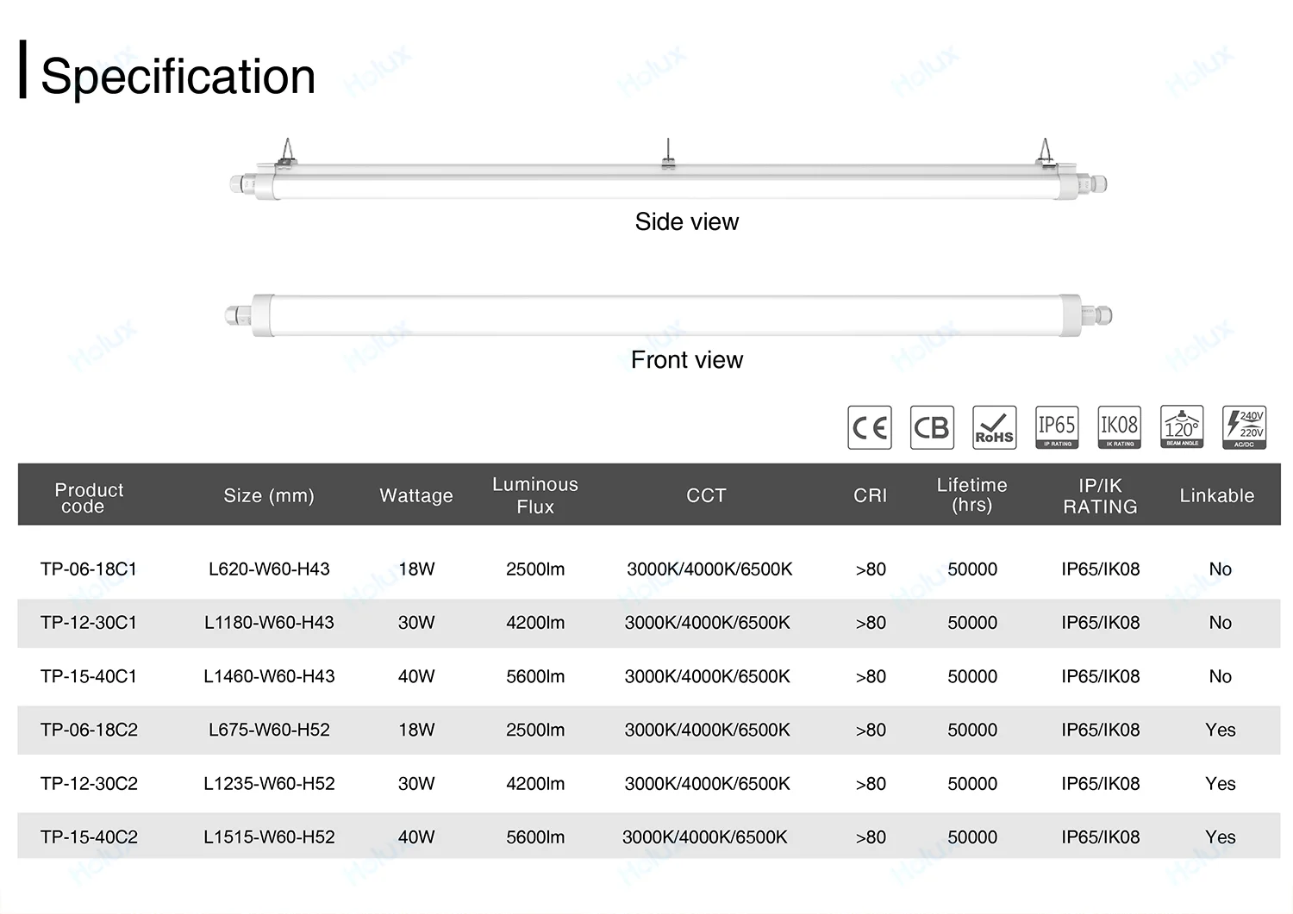
Task: Click the Luminous Flux column header
Action: tap(535, 495)
